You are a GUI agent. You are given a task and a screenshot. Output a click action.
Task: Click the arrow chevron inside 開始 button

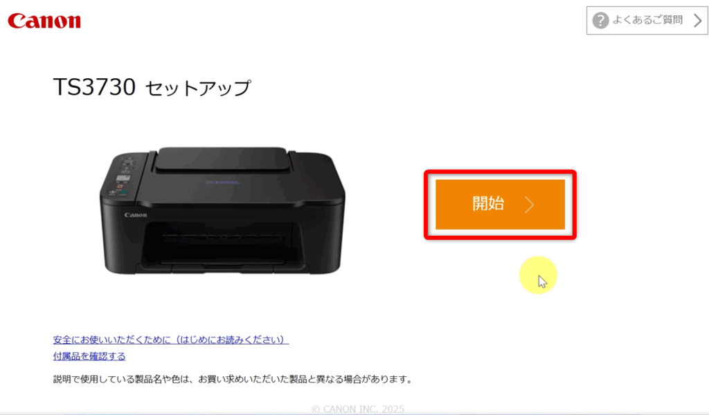(530, 205)
